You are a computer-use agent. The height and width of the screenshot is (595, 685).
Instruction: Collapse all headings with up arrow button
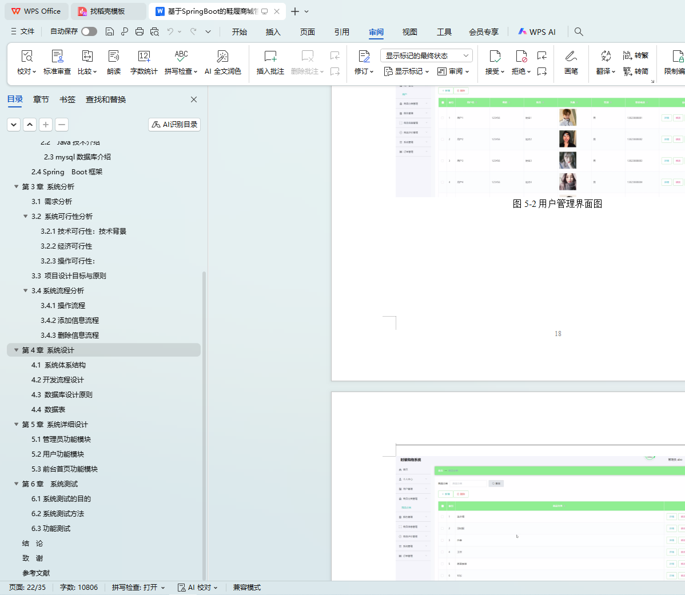coord(30,125)
